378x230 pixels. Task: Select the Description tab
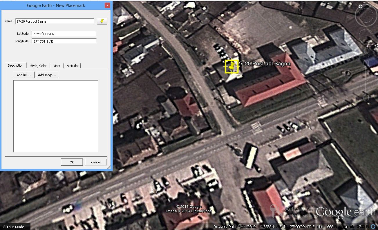pos(16,65)
